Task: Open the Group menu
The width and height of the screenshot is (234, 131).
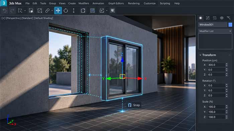Action: coord(52,3)
